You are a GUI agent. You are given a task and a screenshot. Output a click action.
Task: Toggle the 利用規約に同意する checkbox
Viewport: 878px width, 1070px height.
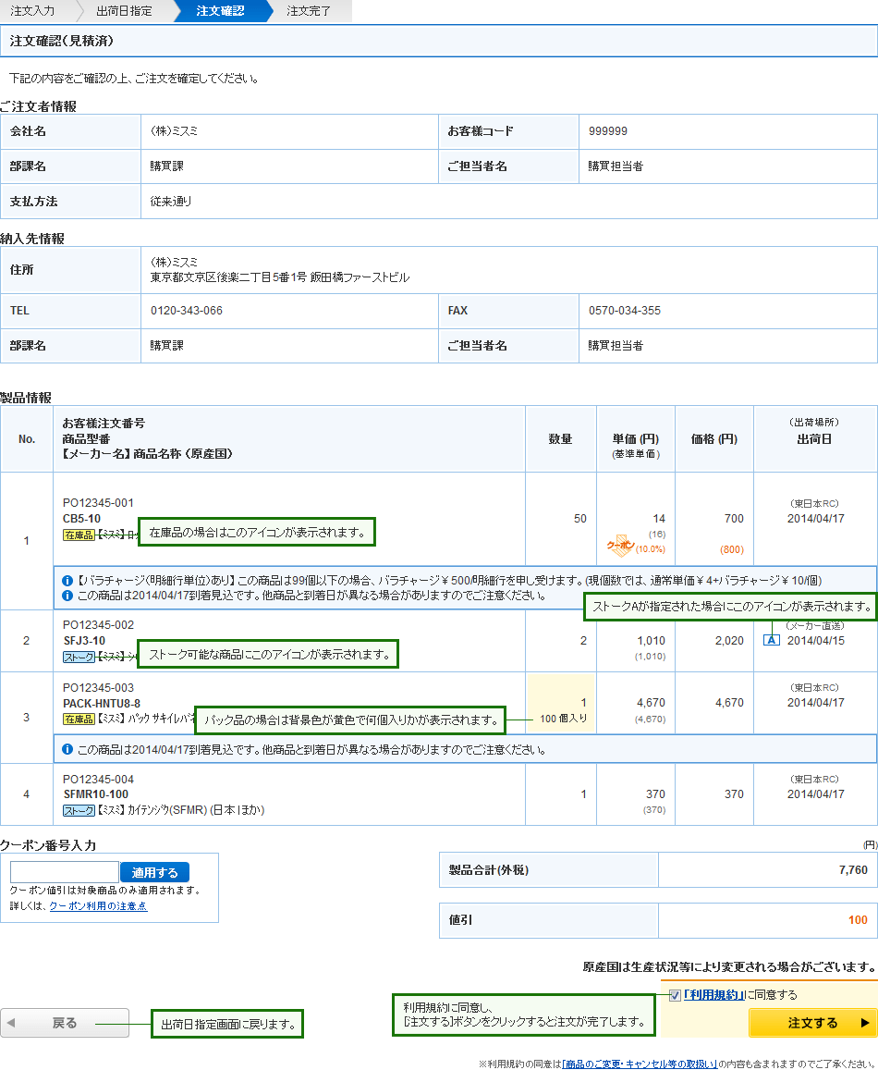pyautogui.click(x=674, y=995)
